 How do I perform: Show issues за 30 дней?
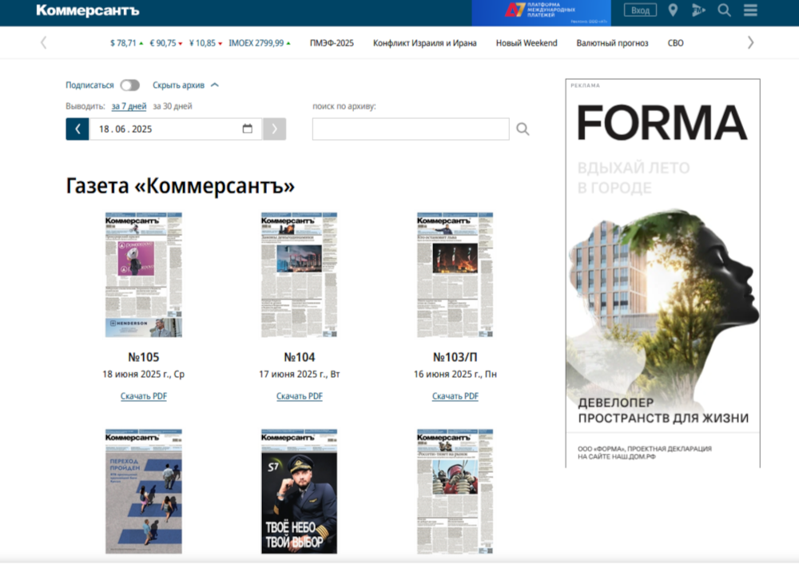(x=173, y=106)
